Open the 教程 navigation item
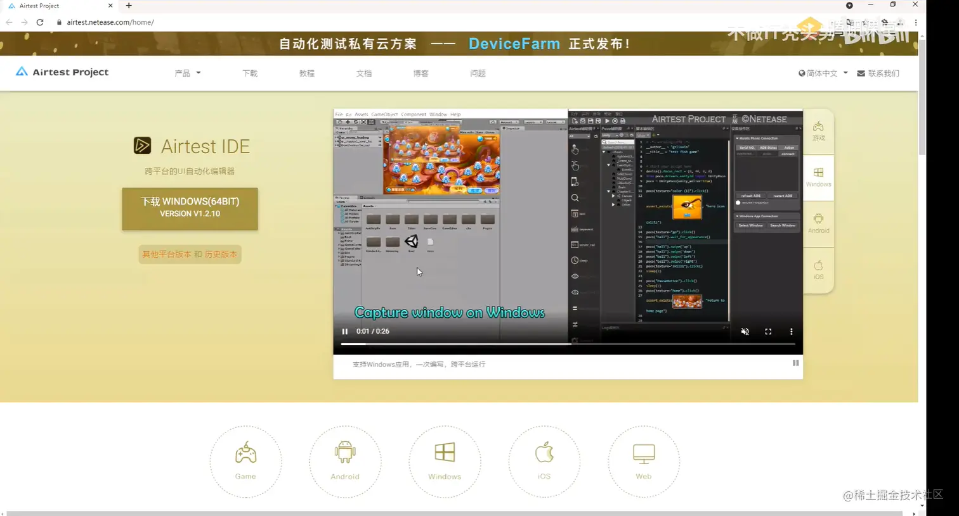 click(307, 73)
